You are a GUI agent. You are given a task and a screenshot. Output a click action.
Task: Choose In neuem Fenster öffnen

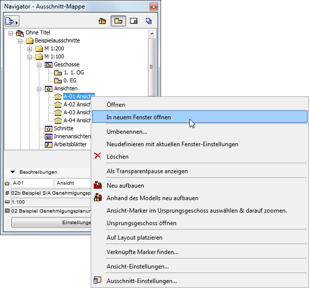point(200,117)
